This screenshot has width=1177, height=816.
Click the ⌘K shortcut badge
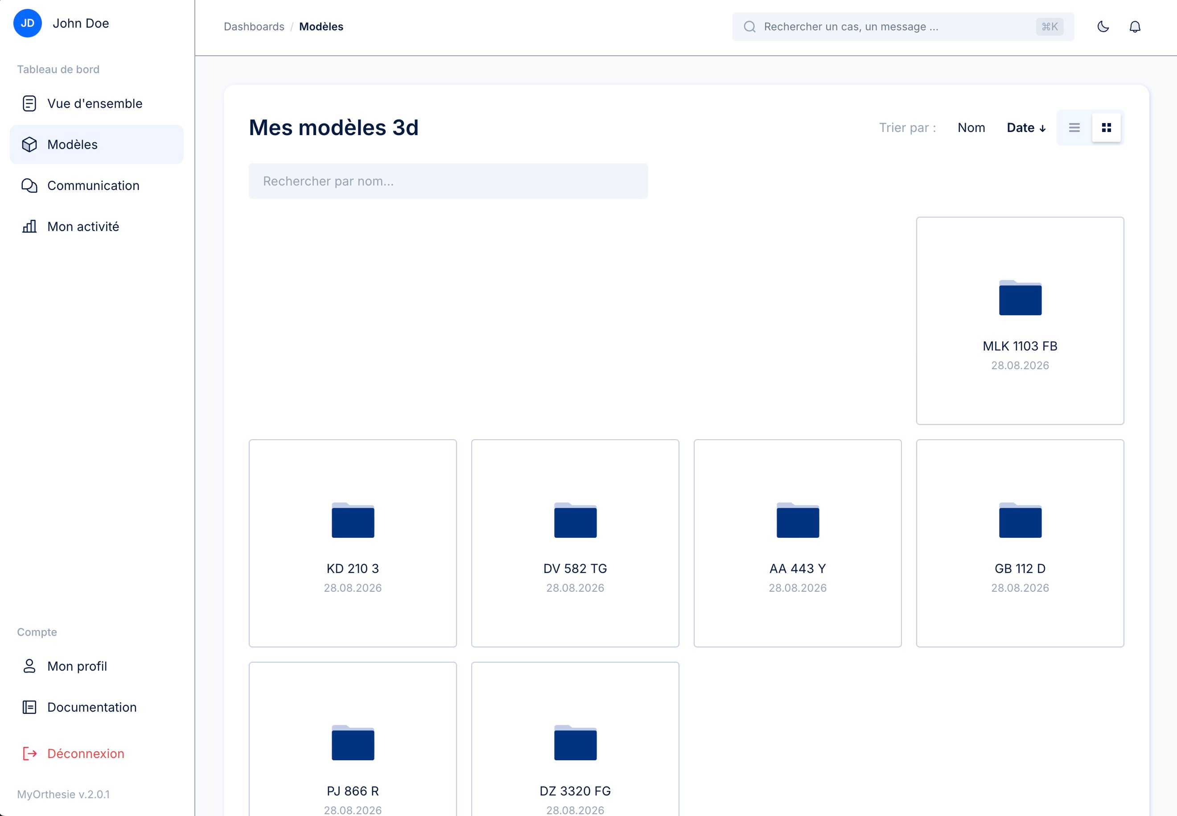(1050, 27)
